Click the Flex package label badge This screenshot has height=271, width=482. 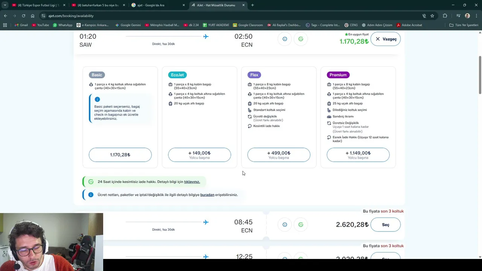point(254,75)
